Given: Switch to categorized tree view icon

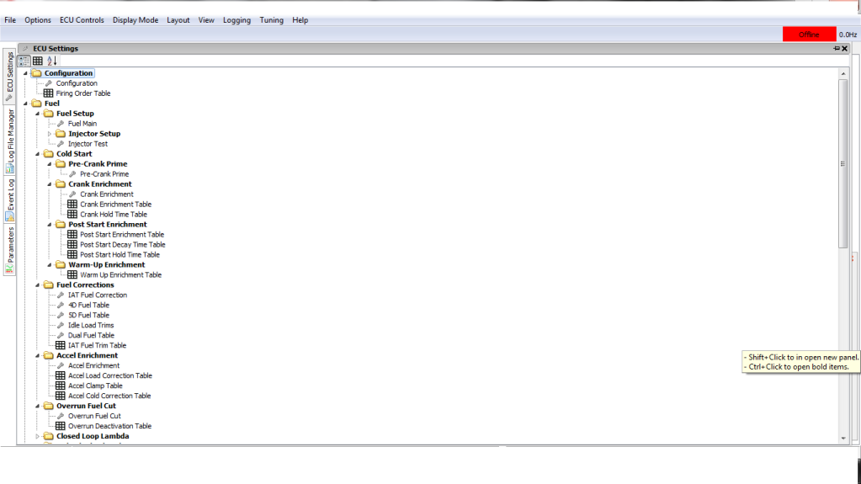Looking at the screenshot, I should (24, 61).
